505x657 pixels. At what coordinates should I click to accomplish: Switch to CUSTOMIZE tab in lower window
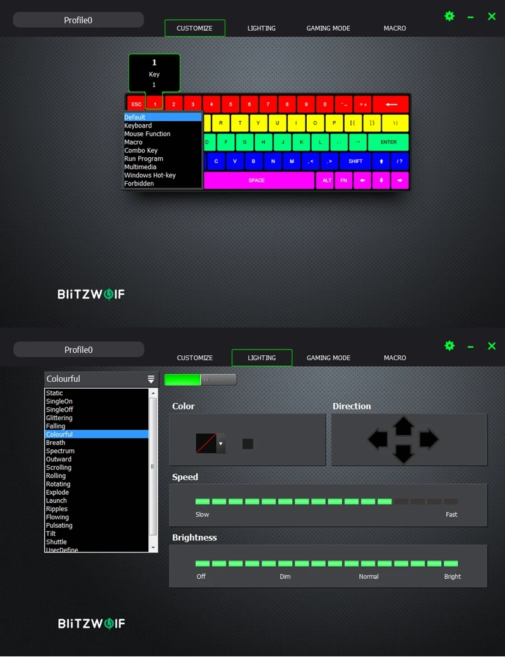(195, 358)
